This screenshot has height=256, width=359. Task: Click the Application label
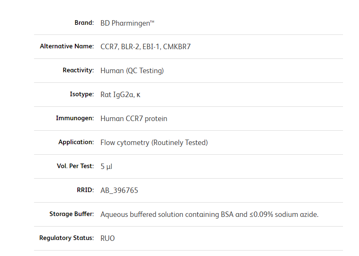76,142
